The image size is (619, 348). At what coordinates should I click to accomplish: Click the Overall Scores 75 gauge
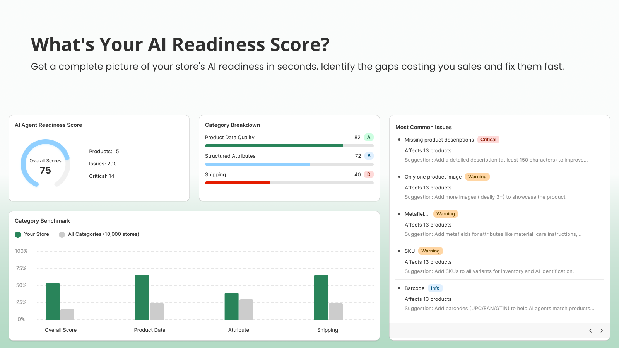pos(46,163)
